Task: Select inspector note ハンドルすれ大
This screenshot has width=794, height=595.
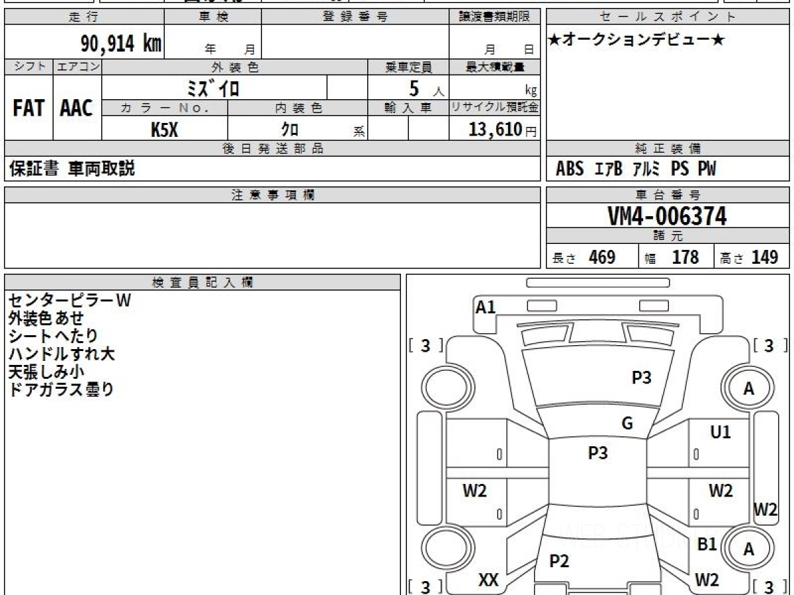Action: coord(62,354)
